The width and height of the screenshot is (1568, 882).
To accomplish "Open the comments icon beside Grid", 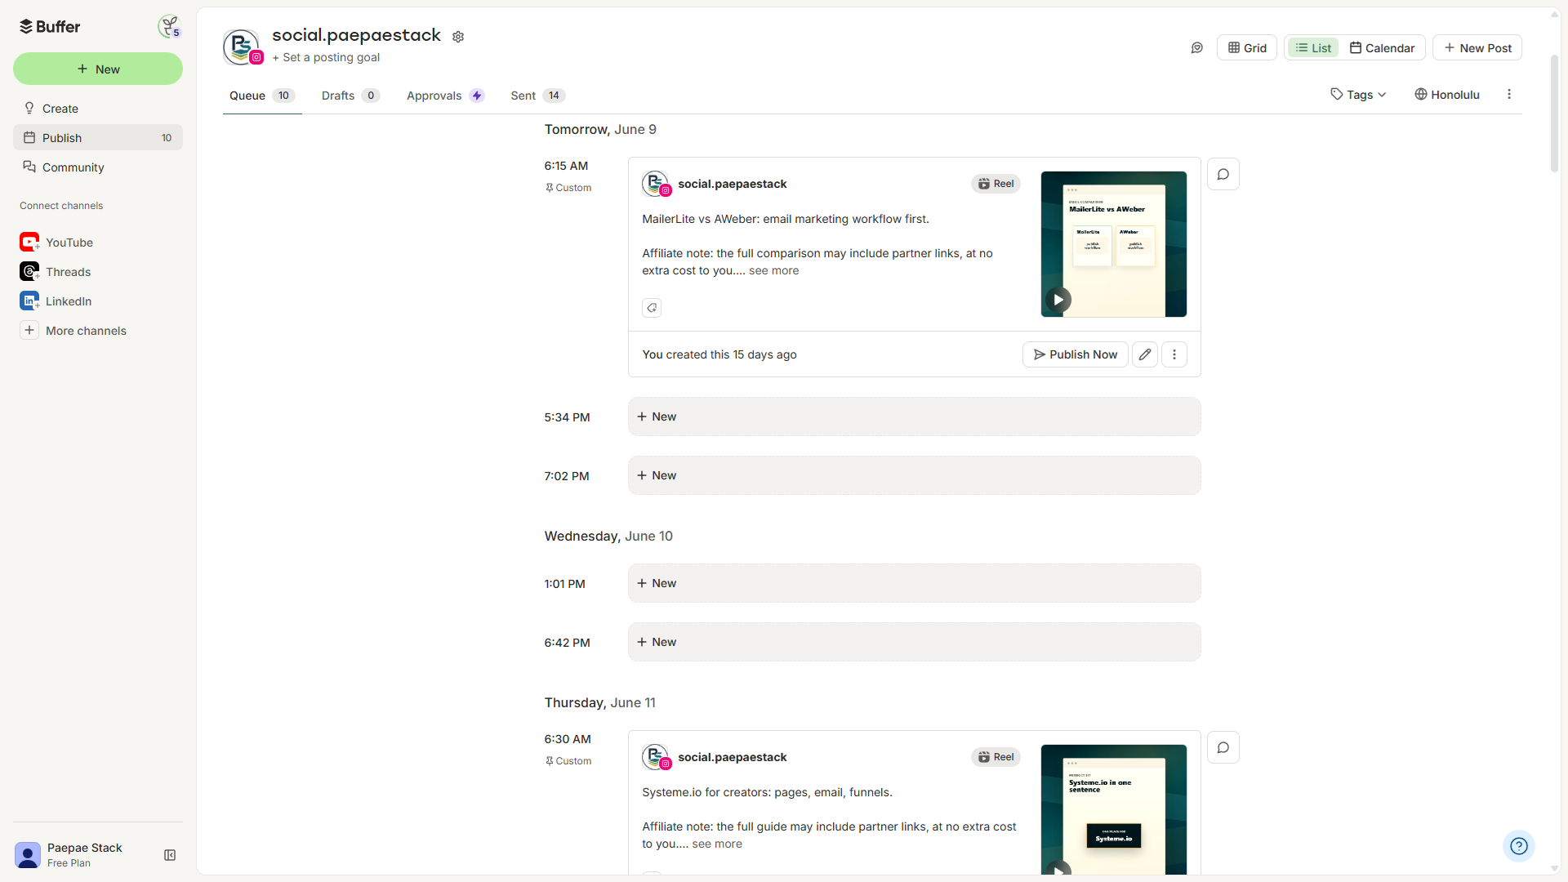I will (x=1197, y=48).
